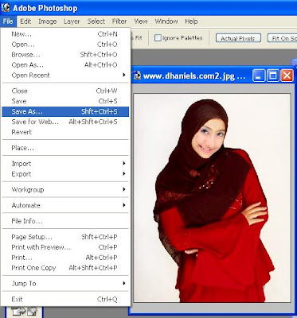Choose Exit from File menu
This screenshot has height=318, width=297.
(65, 300)
